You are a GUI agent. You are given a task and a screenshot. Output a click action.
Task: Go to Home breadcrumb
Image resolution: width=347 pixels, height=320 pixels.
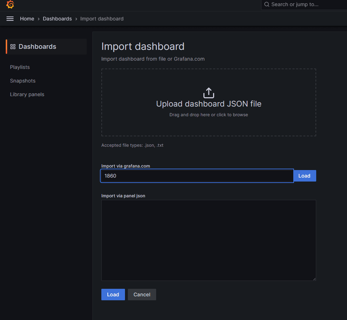pos(27,19)
